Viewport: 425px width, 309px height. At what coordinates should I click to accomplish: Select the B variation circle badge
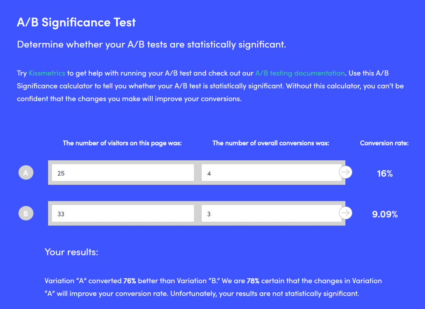click(x=26, y=213)
